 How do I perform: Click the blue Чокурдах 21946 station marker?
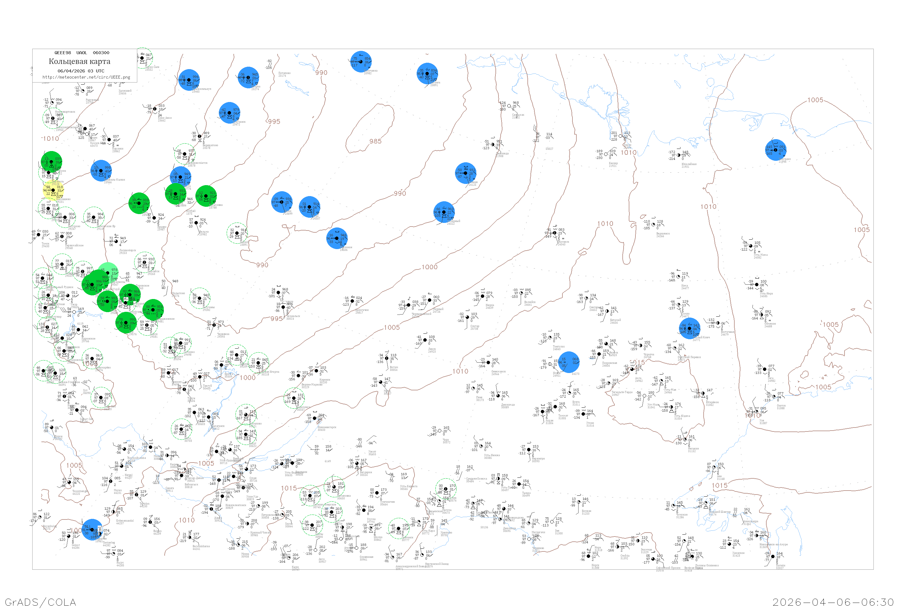click(775, 150)
